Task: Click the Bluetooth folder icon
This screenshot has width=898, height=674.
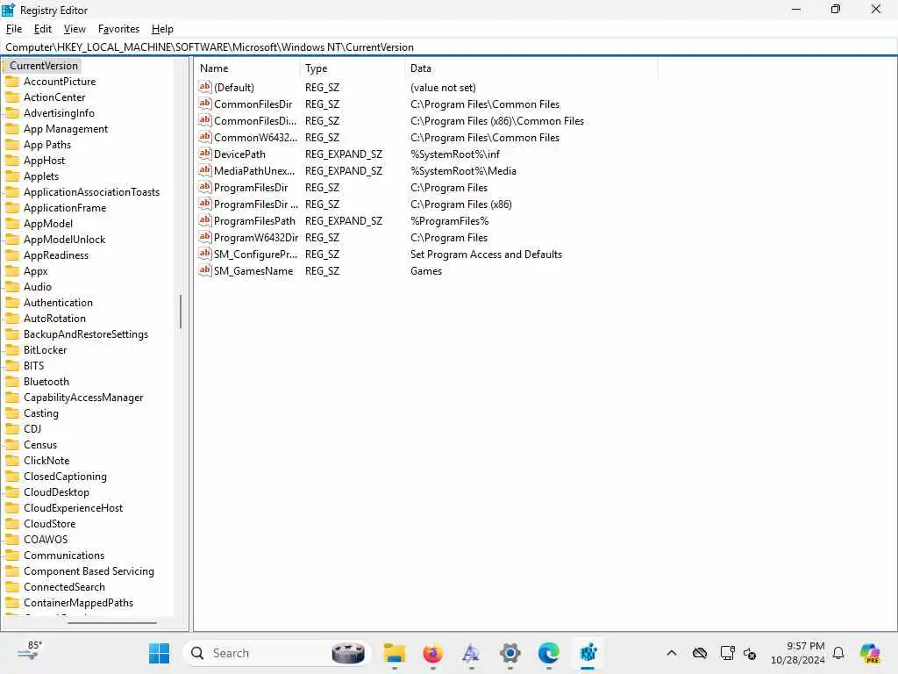Action: (12, 381)
